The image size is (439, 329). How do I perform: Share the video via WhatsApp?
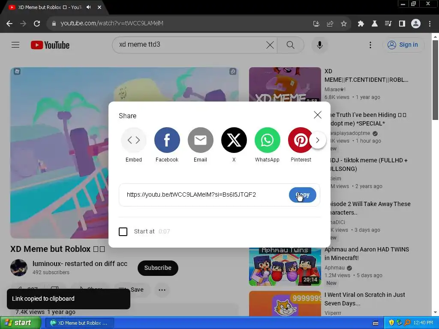268,140
